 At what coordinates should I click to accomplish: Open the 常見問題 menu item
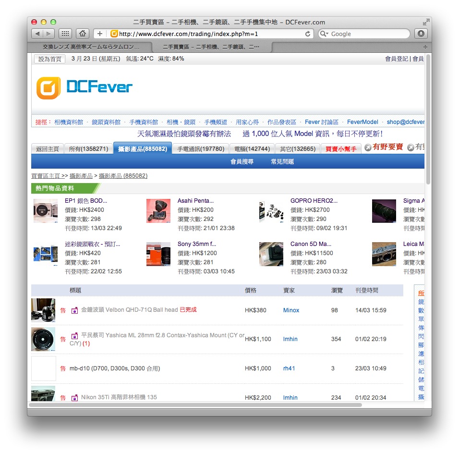tap(282, 162)
